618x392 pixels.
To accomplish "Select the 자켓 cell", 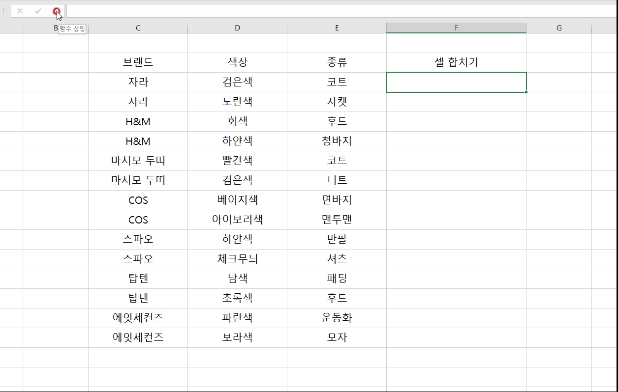I will [x=337, y=102].
